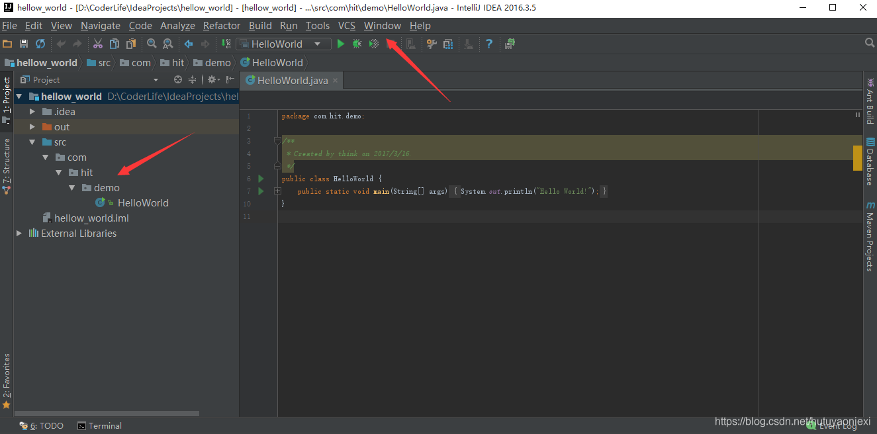Click the Back navigation arrow
This screenshot has height=434, width=877.
click(189, 44)
